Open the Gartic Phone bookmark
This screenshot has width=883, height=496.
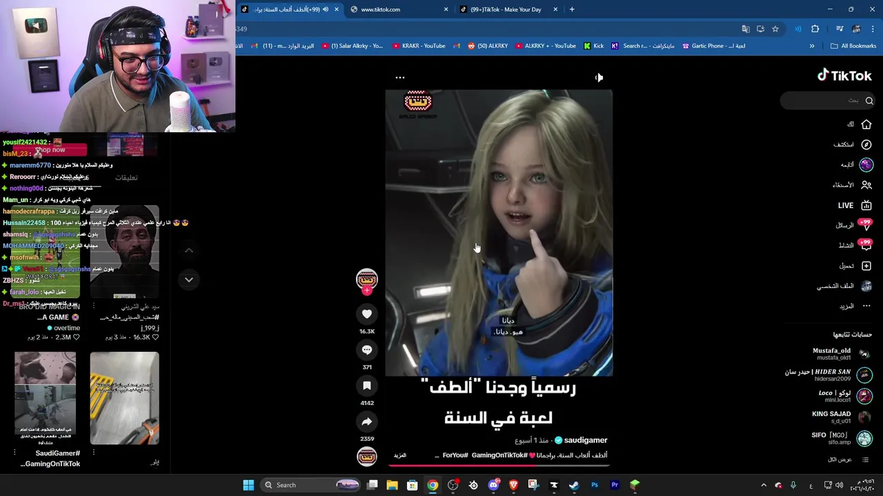(x=713, y=46)
